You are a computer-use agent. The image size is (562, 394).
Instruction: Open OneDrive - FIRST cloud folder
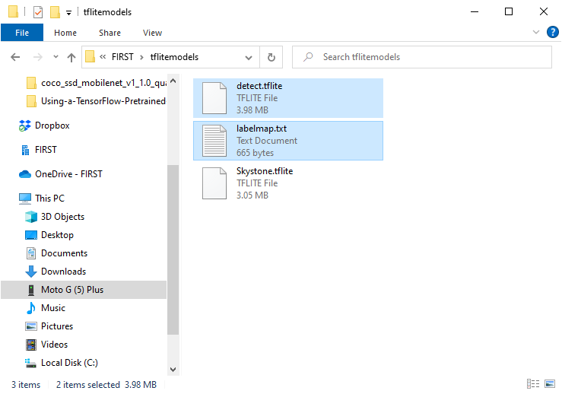point(68,174)
